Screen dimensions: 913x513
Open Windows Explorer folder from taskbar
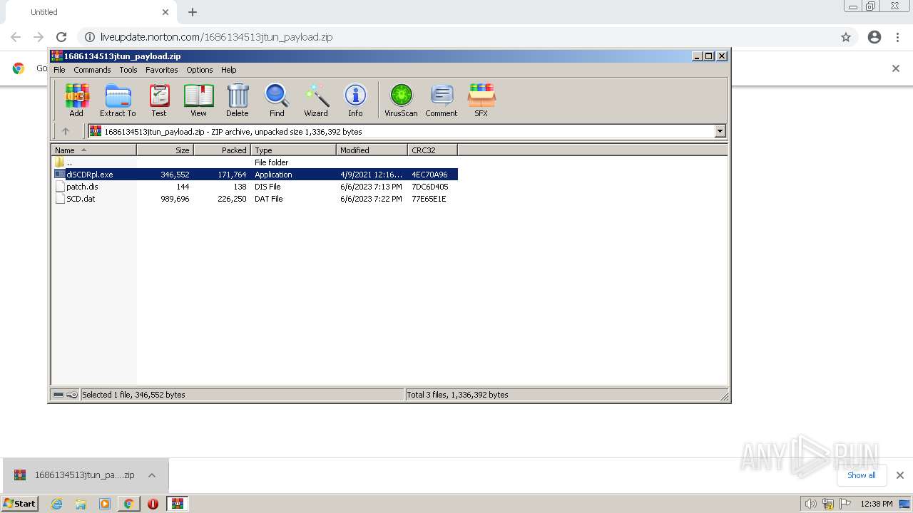(x=81, y=504)
